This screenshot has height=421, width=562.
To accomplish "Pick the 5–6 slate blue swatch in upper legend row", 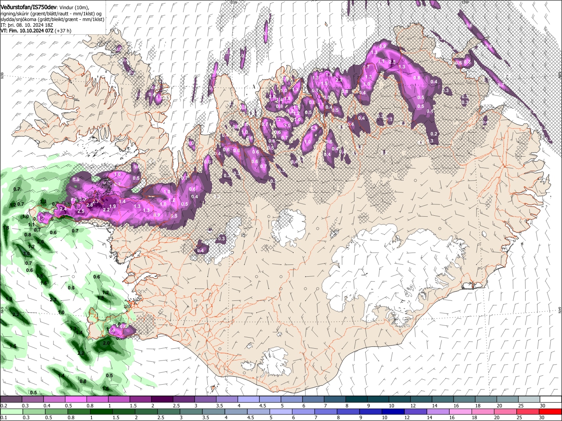I will point(292,400).
